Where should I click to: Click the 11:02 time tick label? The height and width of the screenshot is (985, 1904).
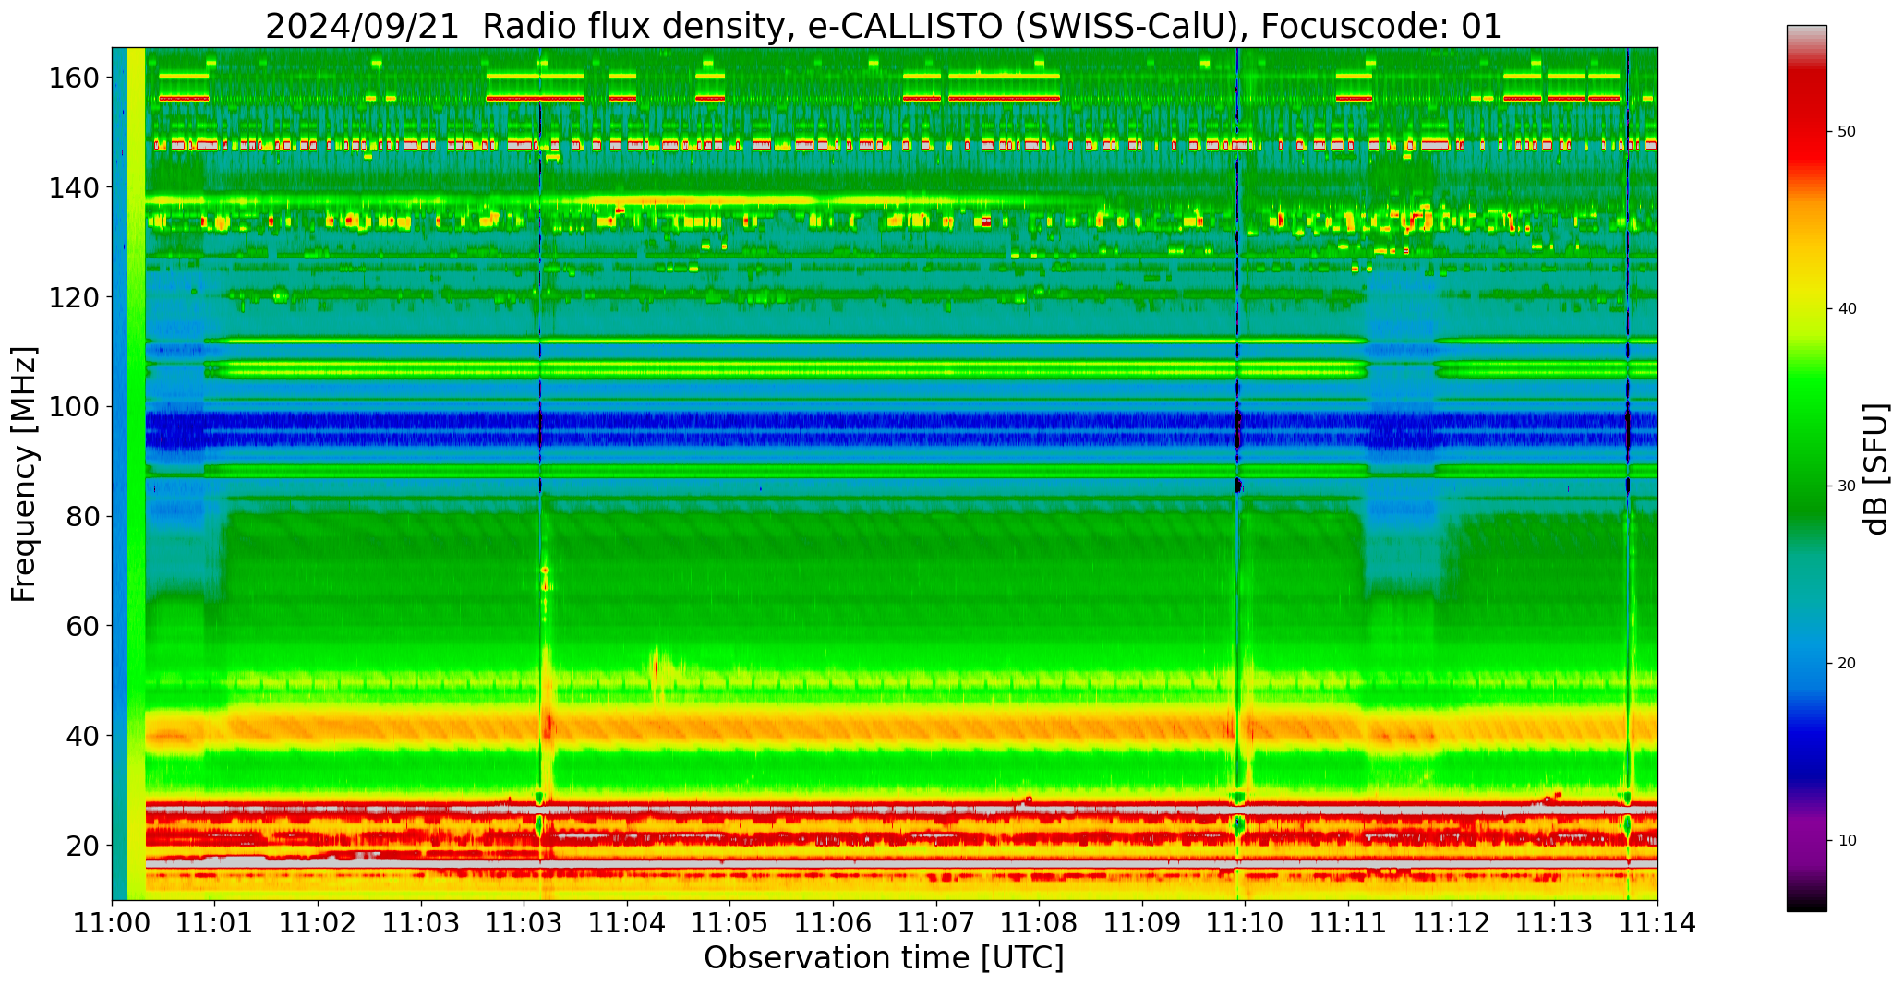319,923
